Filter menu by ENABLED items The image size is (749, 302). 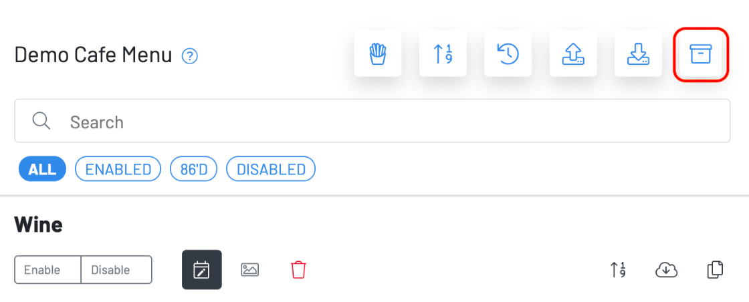tap(118, 169)
